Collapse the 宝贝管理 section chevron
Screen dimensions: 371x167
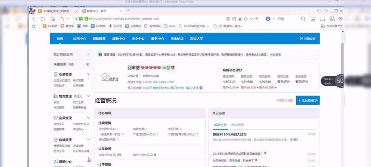coord(88,118)
